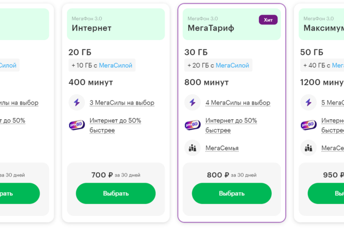Click the МегаСемья family icon in МегаТариф
This screenshot has height=228, width=344.
point(192,148)
